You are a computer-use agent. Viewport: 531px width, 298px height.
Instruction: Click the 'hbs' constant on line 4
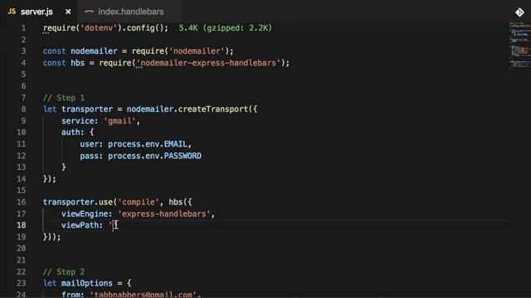point(77,63)
